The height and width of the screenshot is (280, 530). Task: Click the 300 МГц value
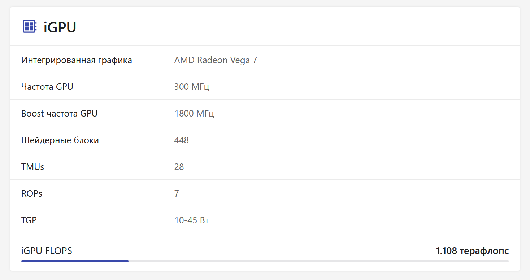192,87
